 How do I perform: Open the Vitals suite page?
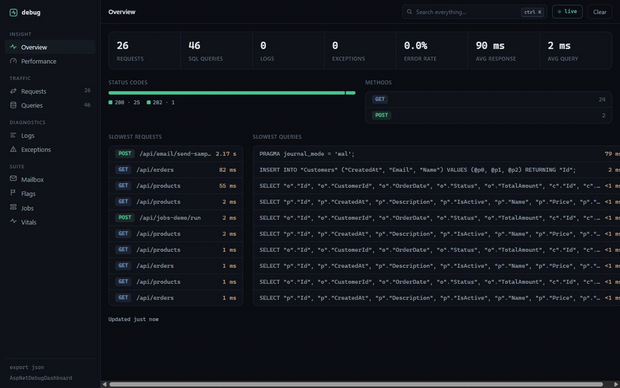tap(50, 222)
